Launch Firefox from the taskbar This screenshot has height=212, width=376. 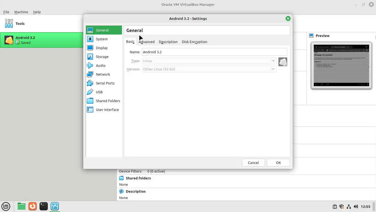pyautogui.click(x=33, y=206)
